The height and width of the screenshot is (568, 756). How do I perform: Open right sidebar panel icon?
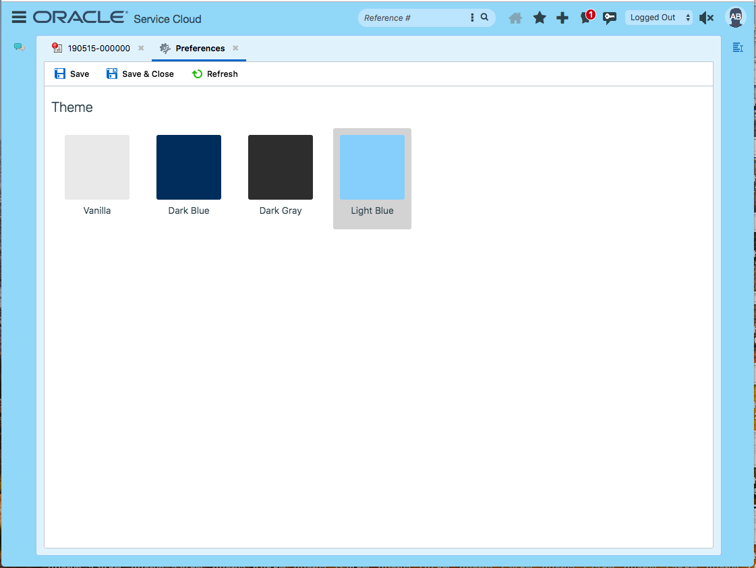coord(738,47)
